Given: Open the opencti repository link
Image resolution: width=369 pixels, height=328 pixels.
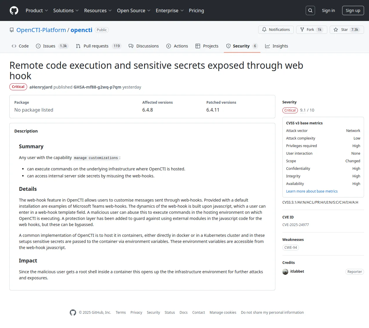Looking at the screenshot, I should pyautogui.click(x=81, y=30).
